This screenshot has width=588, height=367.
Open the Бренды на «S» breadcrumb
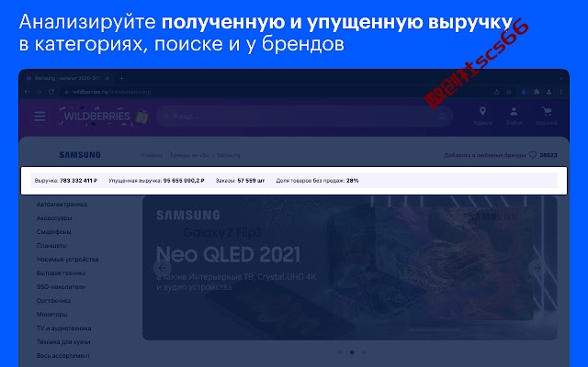pos(189,155)
